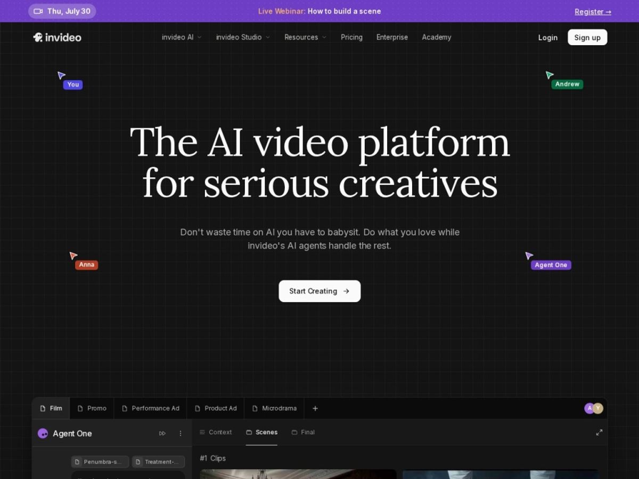
Task: Visit the Academy link
Action: click(437, 37)
